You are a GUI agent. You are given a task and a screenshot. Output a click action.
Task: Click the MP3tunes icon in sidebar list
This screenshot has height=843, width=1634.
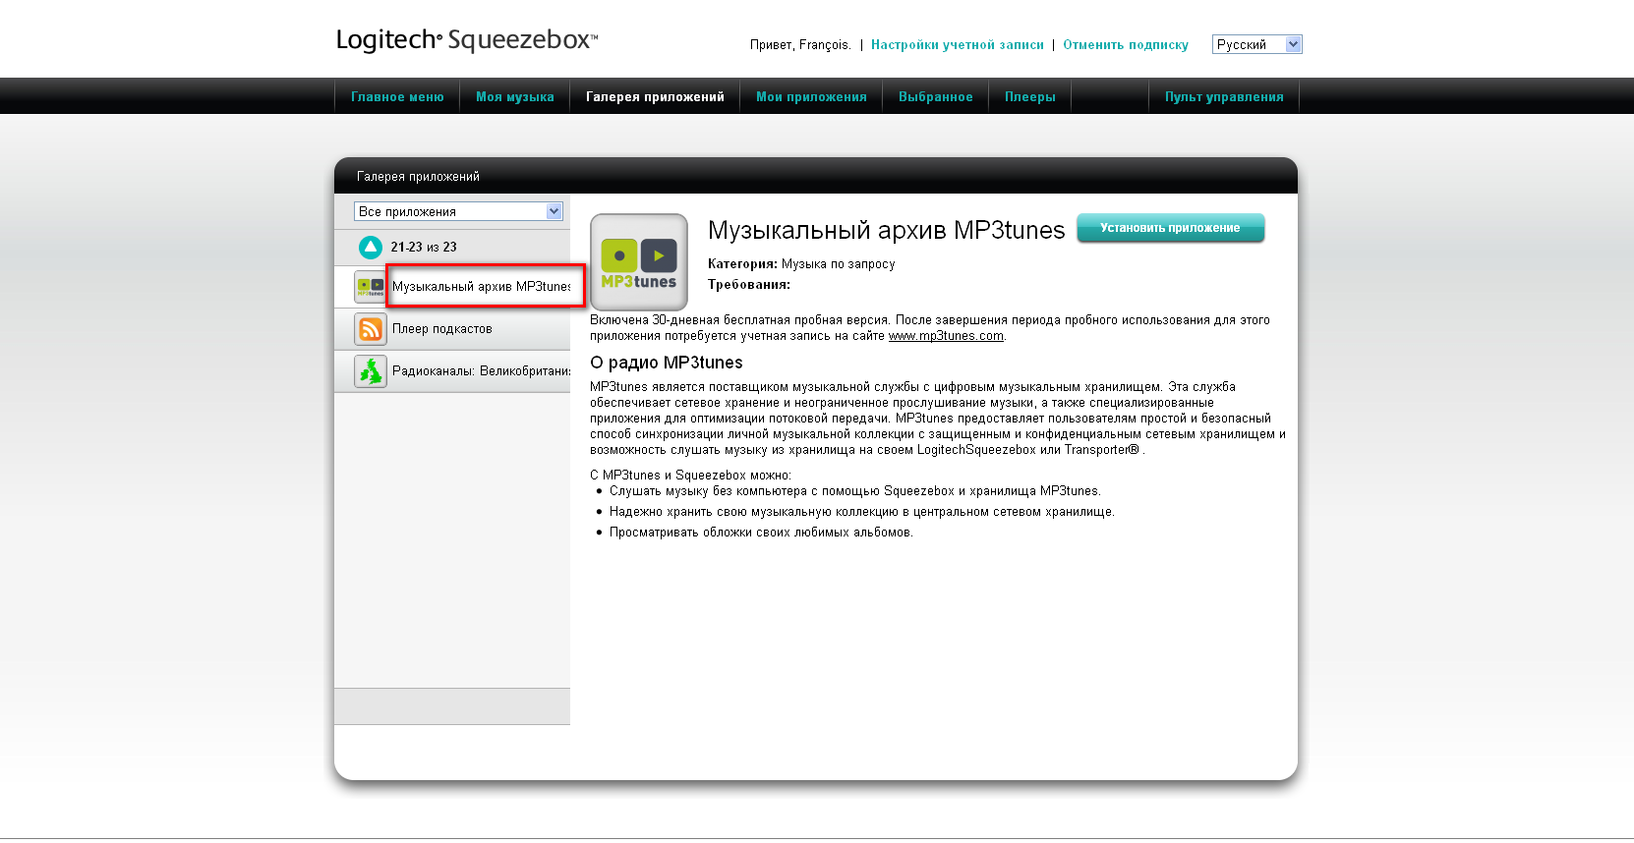pos(371,287)
